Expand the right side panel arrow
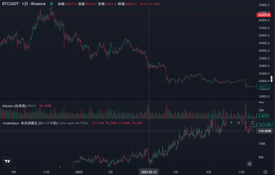 [272, 79]
